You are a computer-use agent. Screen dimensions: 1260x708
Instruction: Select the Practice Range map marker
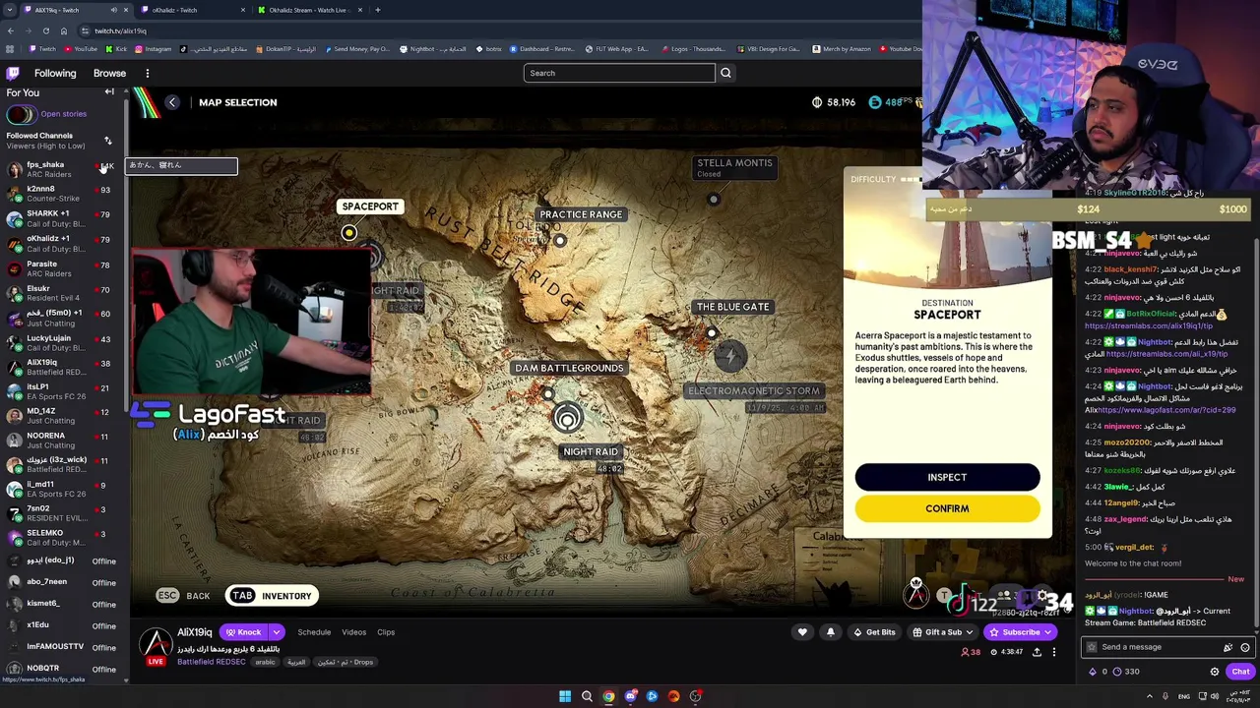pos(560,240)
